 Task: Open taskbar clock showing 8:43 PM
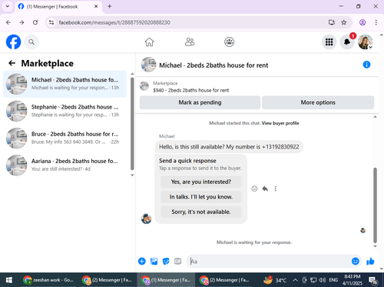(x=353, y=280)
